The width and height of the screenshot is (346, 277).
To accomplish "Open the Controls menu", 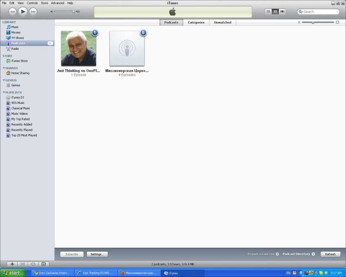I will click(x=32, y=3).
